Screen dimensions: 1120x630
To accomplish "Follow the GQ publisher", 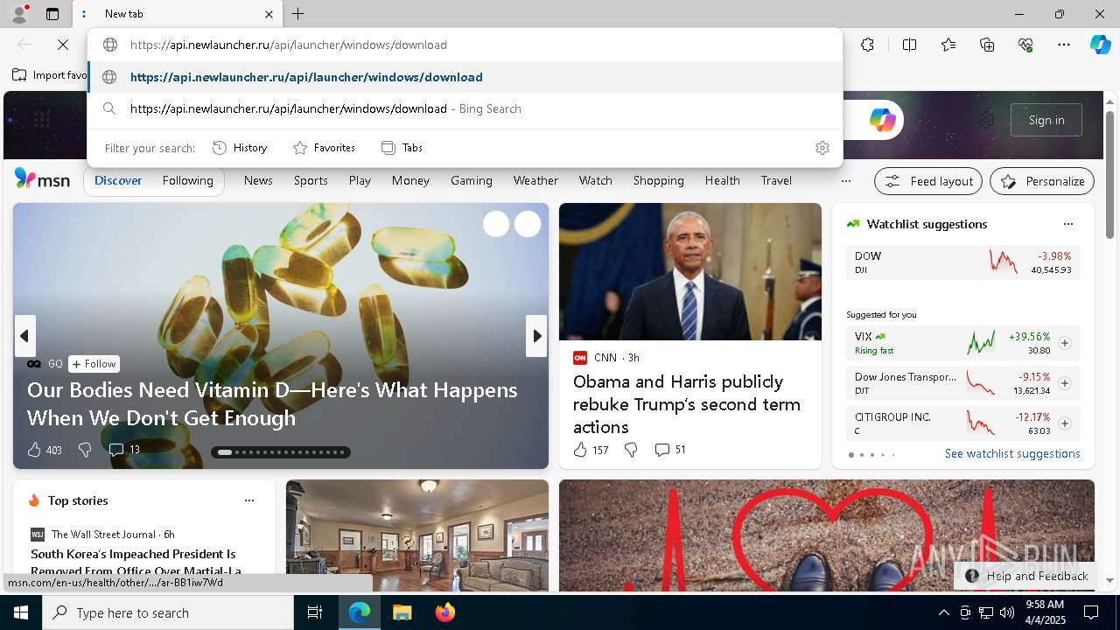I will pyautogui.click(x=94, y=364).
